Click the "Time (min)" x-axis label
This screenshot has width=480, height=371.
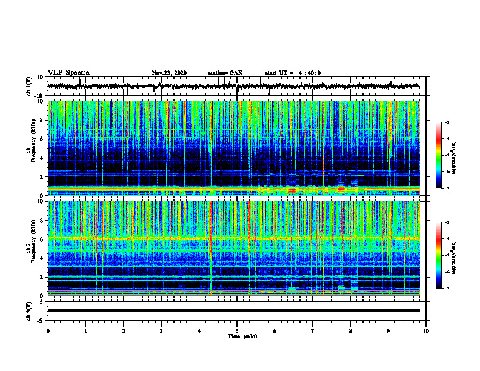click(x=242, y=336)
